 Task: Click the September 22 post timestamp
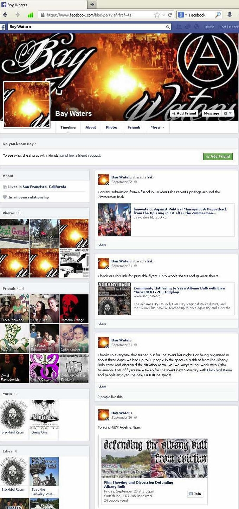122,182
